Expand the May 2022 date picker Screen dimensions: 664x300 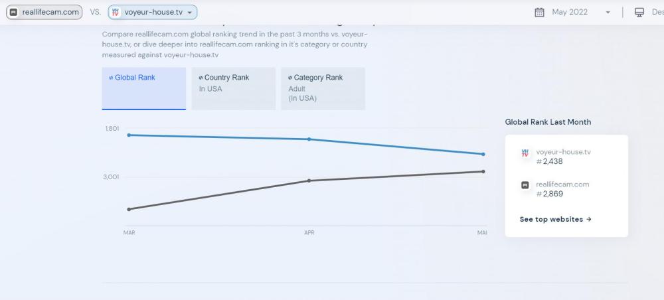coord(608,13)
